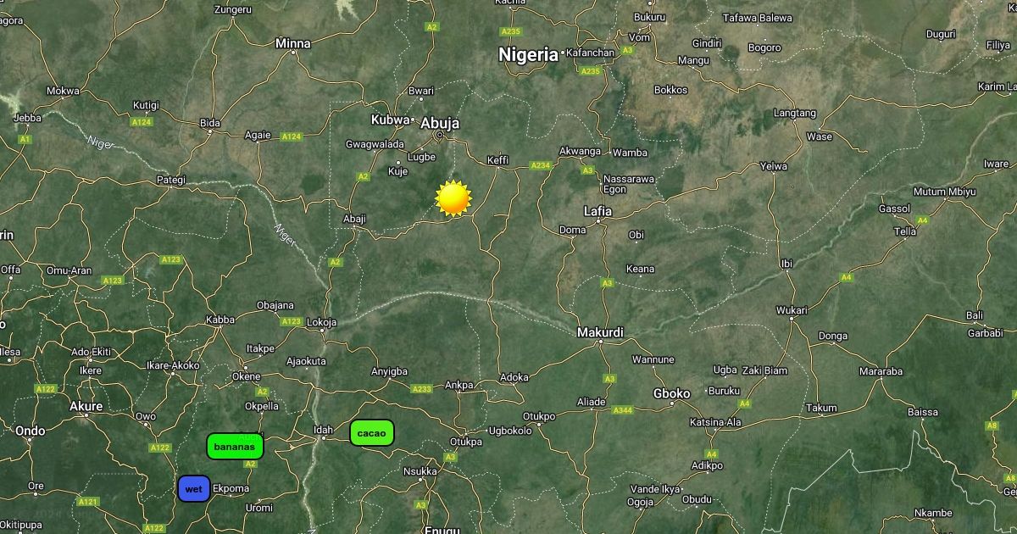Click the 'Makurdi' city label
The width and height of the screenshot is (1017, 534).
point(600,332)
